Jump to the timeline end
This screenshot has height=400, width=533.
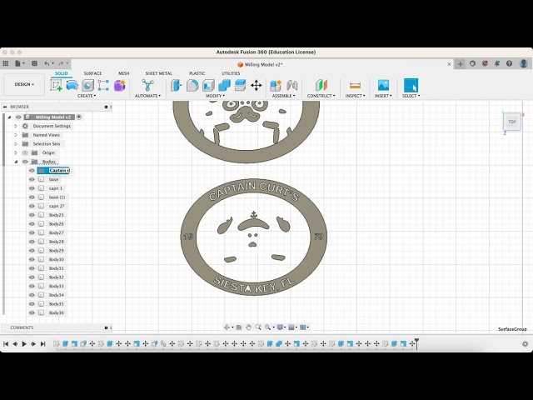tap(42, 344)
